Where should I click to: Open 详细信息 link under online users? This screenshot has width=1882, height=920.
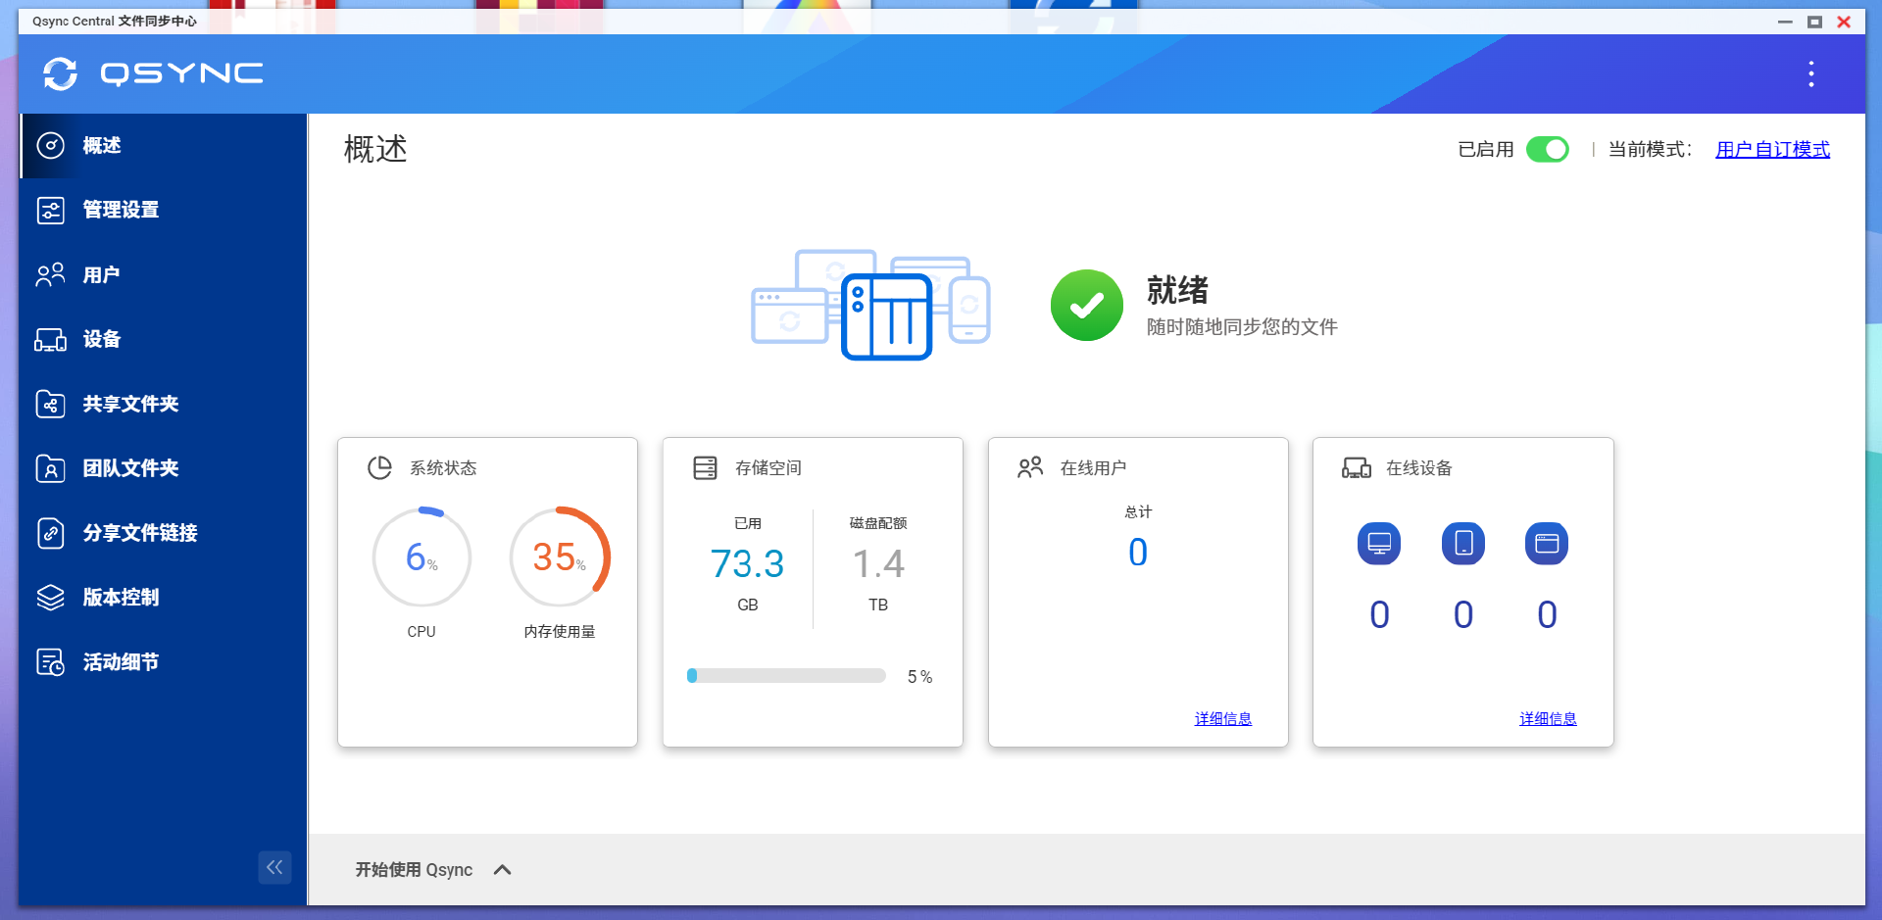tap(1222, 719)
